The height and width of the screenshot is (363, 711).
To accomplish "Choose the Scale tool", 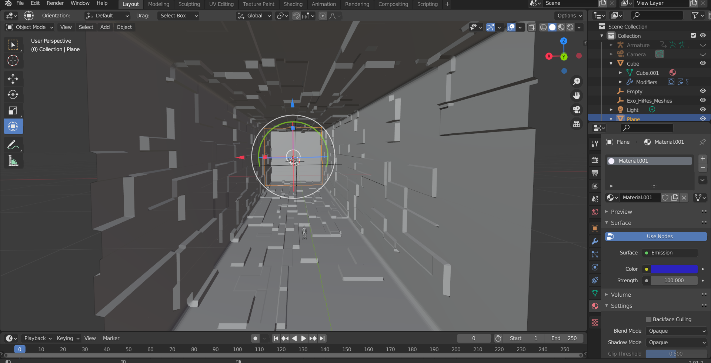I will click(13, 110).
